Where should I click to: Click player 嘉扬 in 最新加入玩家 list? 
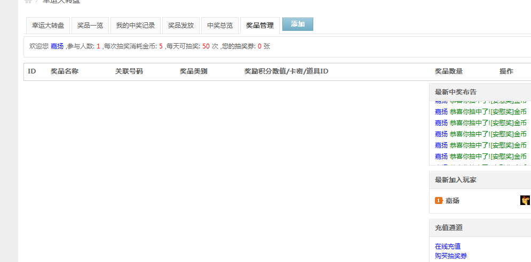point(453,201)
